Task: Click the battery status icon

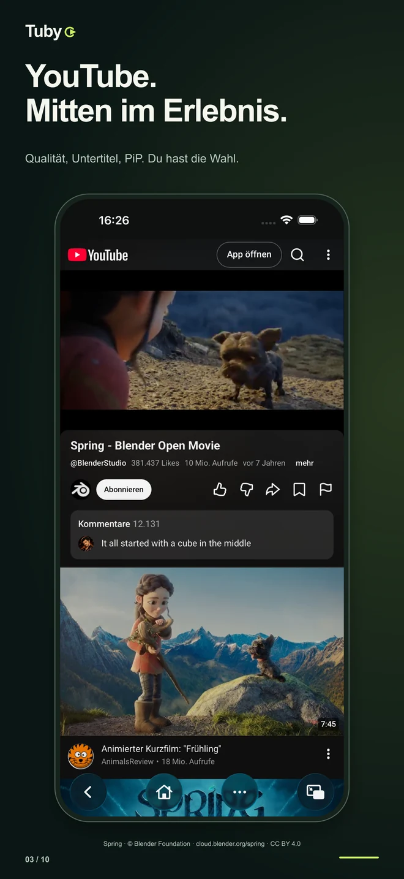Action: pyautogui.click(x=307, y=220)
